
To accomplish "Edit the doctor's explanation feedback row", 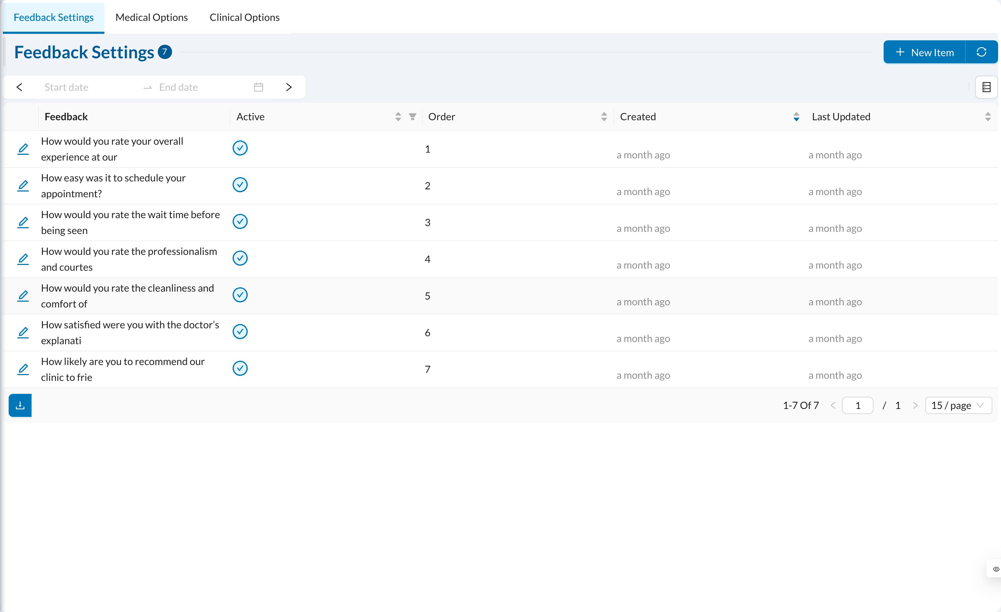I will pos(23,333).
